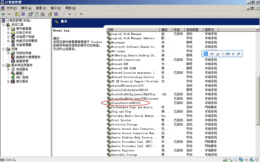Expand the 索引服务 tree node
The width and height of the screenshot is (260, 162).
[8, 82]
